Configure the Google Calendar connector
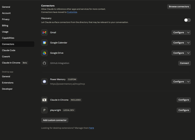 pyautogui.click(x=178, y=43)
